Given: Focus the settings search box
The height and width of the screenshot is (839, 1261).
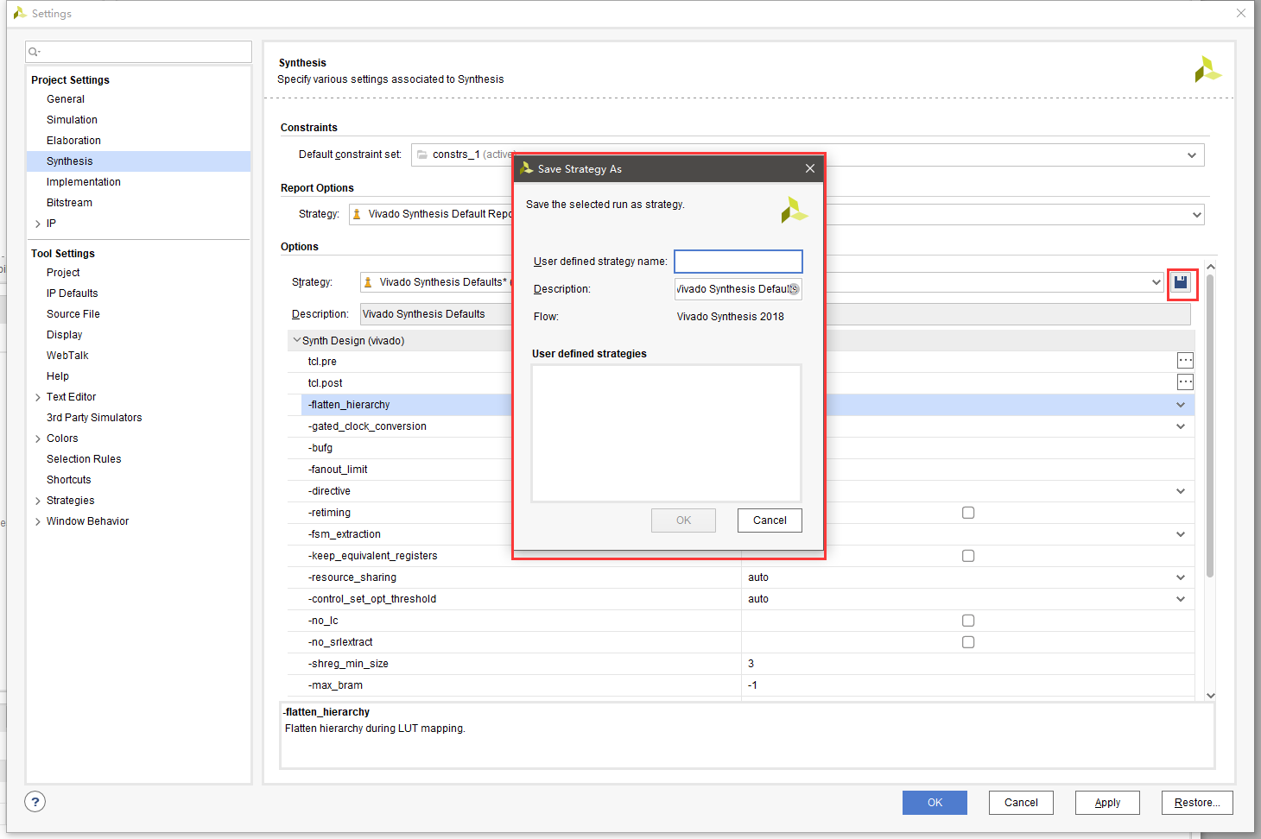Looking at the screenshot, I should point(138,52).
